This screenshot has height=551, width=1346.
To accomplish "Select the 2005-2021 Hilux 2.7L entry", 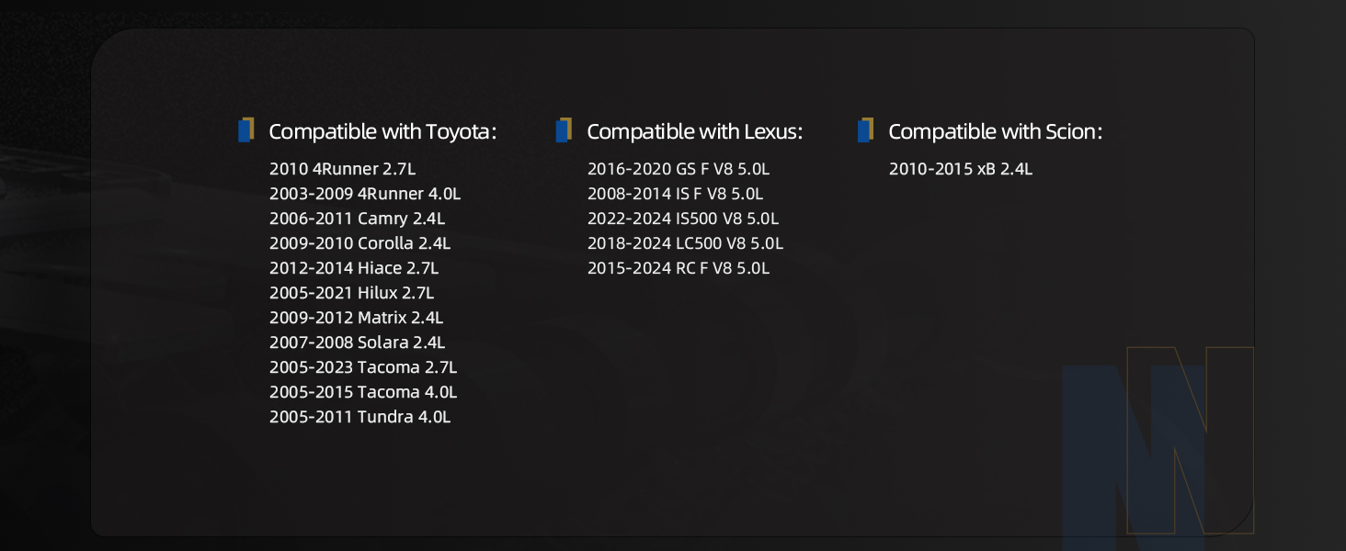I will click(x=352, y=293).
